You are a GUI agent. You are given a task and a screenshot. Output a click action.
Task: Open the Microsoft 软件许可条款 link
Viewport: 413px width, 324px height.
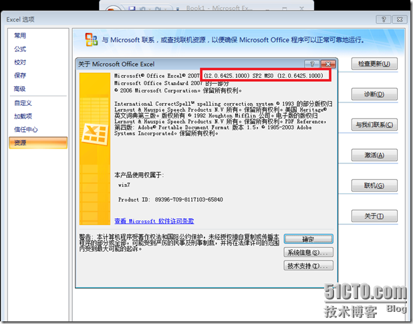pos(154,221)
